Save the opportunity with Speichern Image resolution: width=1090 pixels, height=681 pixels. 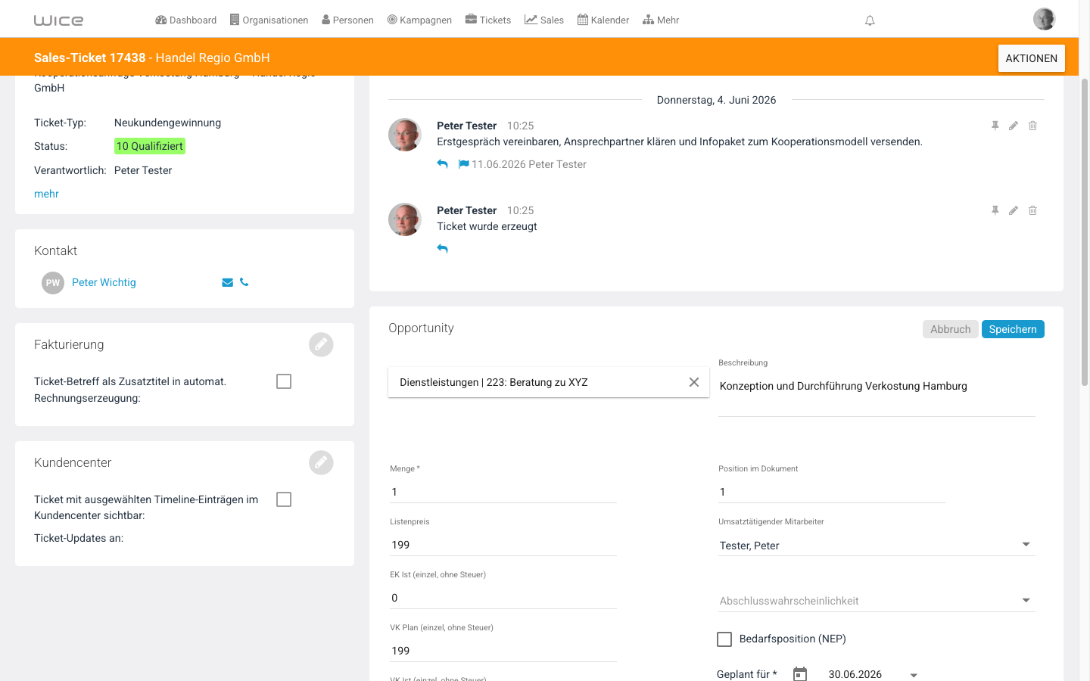pos(1013,329)
